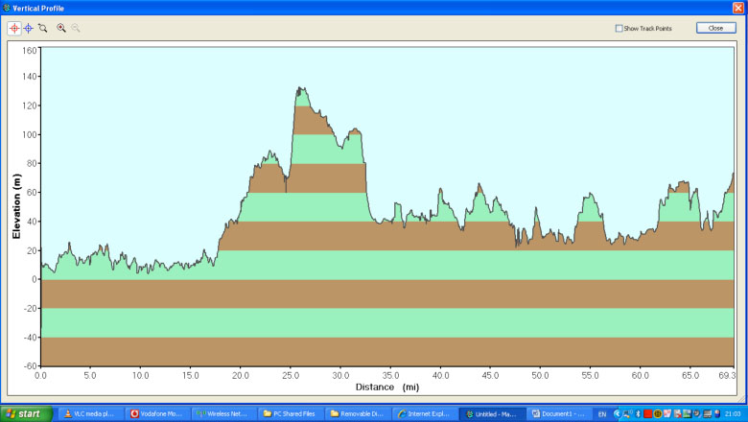
Task: Select the blue crosshair measure tool
Action: click(29, 28)
